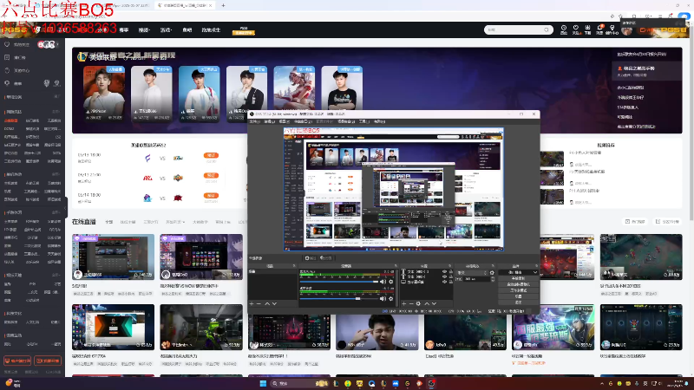694x390 pixels.
Task: Open the 消息 messages icon with badge
Action: 599,29
